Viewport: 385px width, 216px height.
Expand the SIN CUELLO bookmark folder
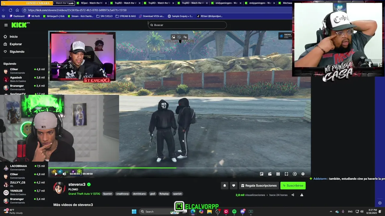point(104,16)
